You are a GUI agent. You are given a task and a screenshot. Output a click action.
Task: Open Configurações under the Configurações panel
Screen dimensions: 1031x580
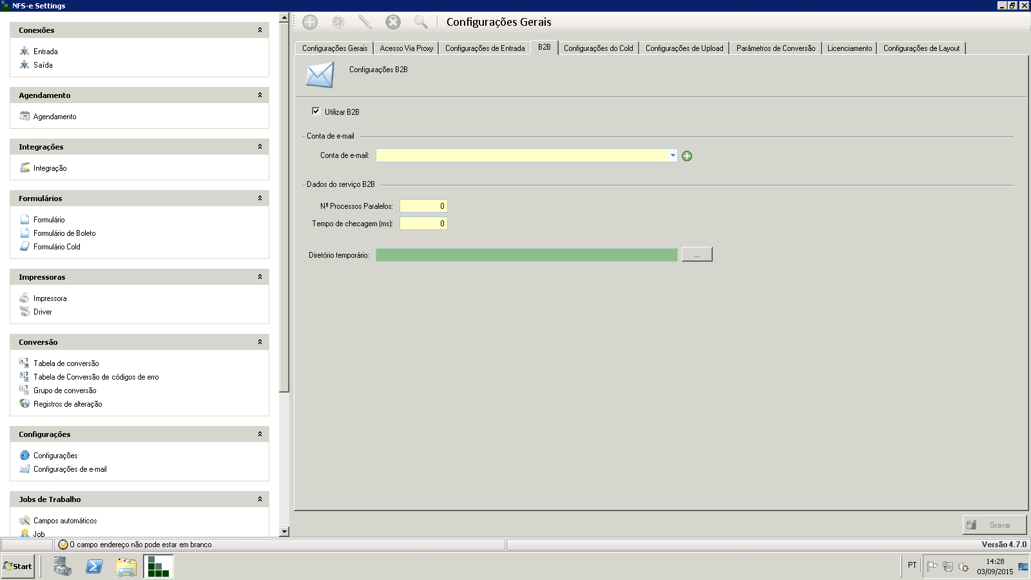(x=55, y=456)
